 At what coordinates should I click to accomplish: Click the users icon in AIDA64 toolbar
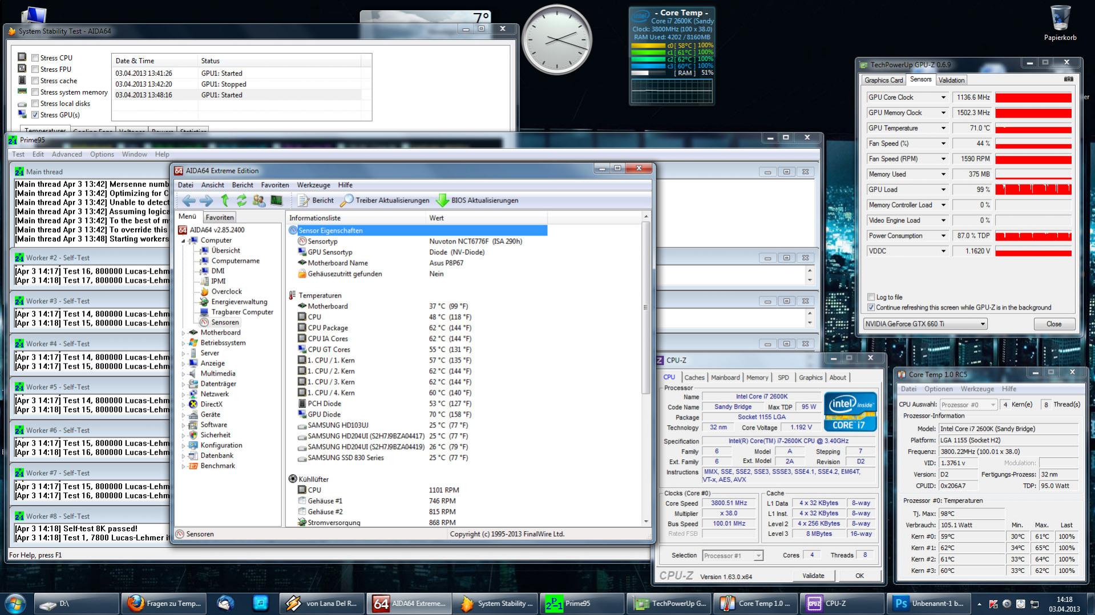pyautogui.click(x=259, y=201)
